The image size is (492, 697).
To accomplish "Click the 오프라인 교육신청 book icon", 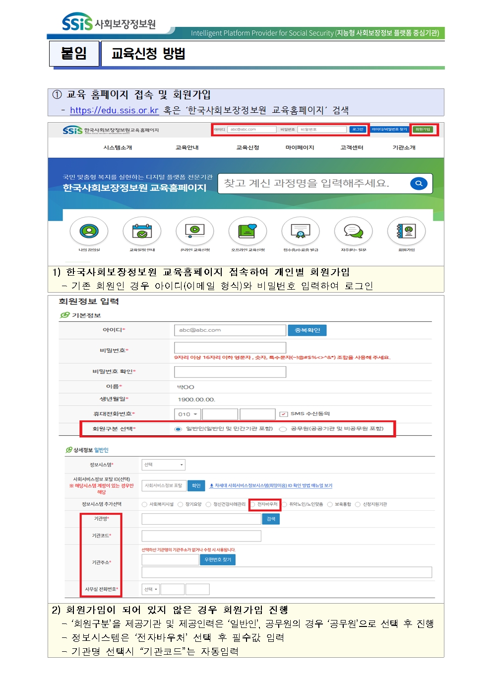I will [248, 231].
